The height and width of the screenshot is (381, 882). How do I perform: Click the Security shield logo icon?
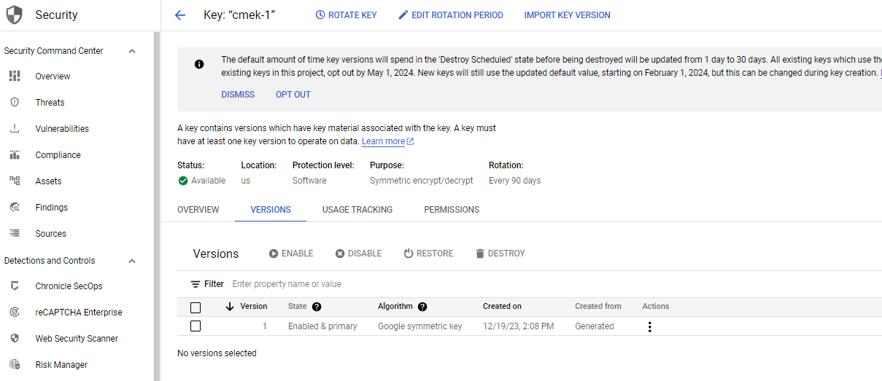15,15
